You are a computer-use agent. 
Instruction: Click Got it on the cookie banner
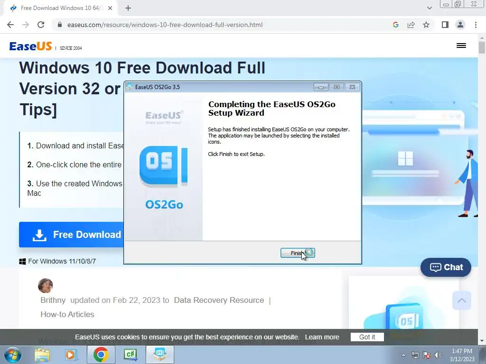(x=367, y=337)
